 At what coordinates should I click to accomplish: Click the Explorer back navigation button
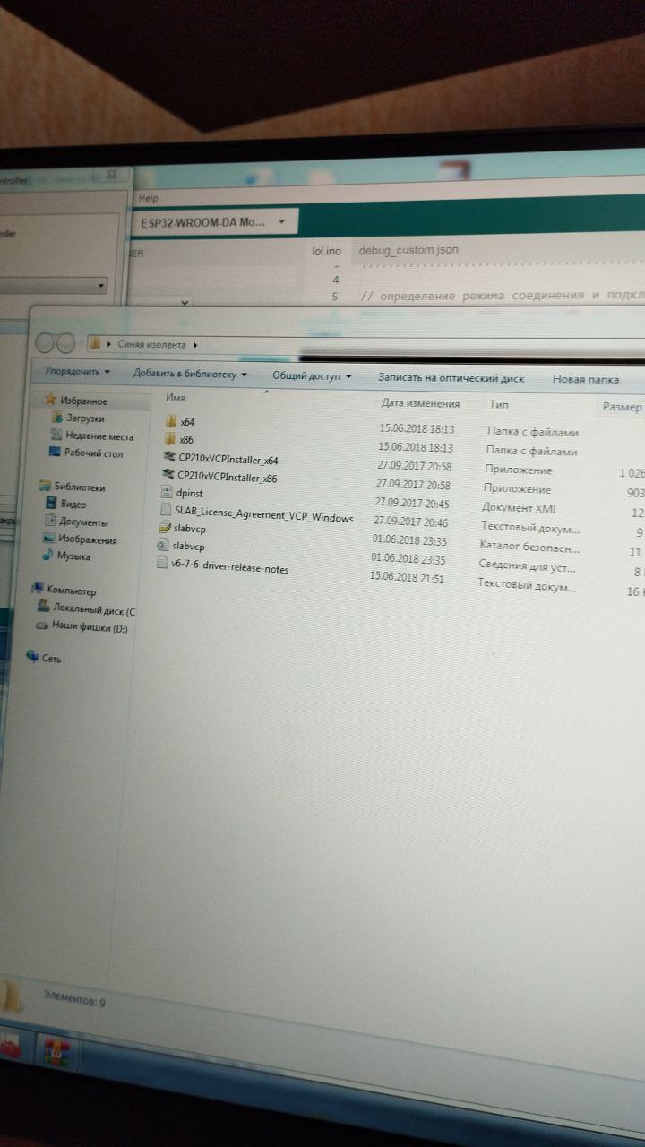coord(44,343)
